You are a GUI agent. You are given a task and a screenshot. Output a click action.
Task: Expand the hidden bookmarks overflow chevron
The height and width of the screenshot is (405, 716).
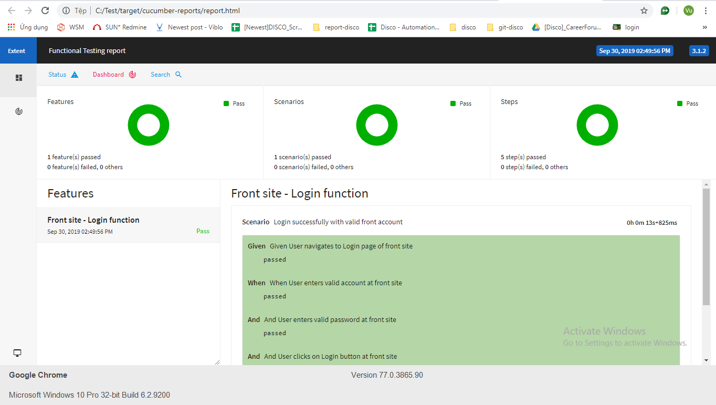[704, 27]
